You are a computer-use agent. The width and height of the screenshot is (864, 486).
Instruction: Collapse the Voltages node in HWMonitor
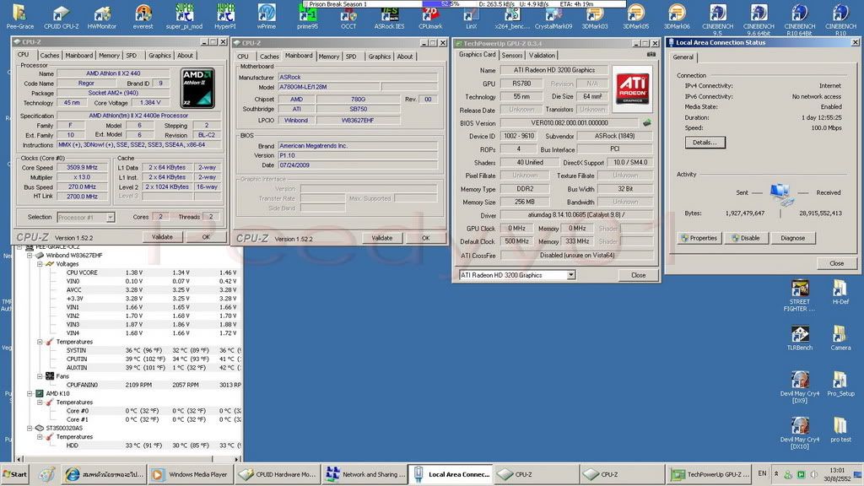pos(40,264)
